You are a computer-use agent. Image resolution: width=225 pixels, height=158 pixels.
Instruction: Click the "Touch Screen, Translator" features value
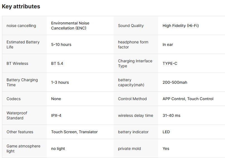[74, 132]
